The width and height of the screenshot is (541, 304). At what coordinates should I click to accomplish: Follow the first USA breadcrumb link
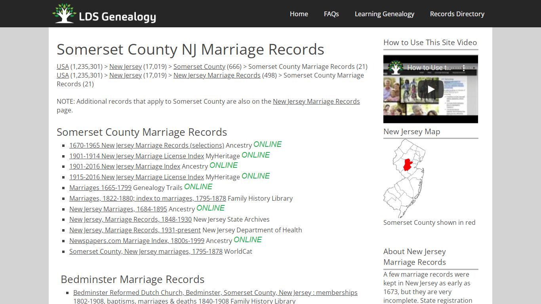pos(63,66)
